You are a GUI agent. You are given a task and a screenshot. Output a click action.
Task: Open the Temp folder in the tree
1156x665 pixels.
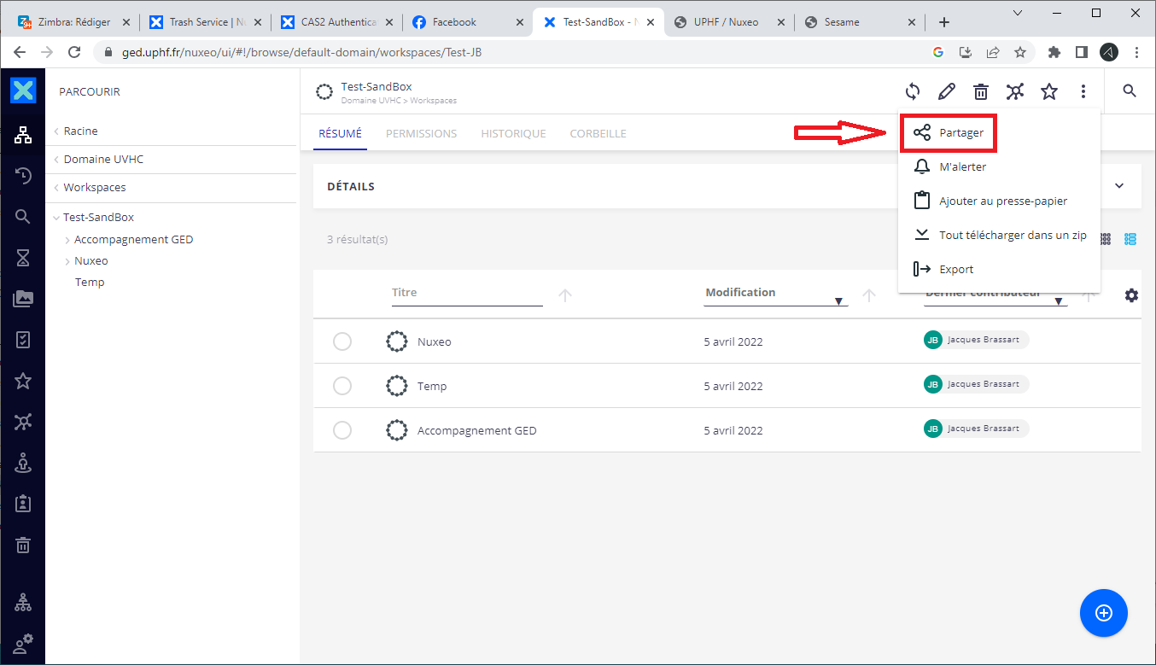click(90, 282)
